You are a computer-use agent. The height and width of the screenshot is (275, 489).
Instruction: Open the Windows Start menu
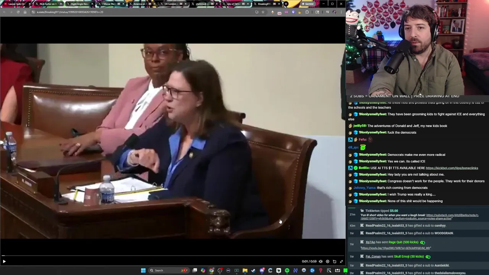click(143, 270)
